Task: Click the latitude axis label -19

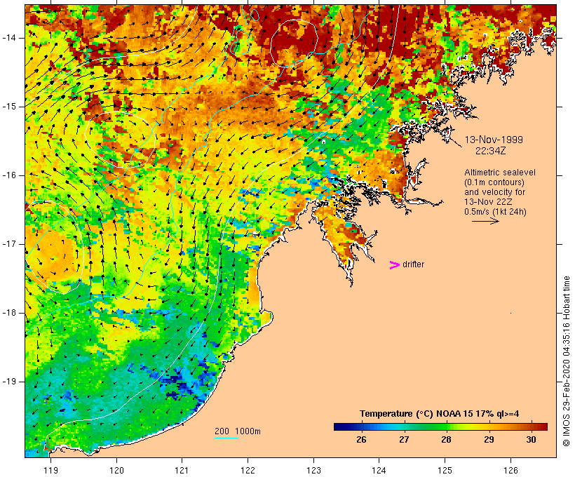Action: pyautogui.click(x=9, y=382)
